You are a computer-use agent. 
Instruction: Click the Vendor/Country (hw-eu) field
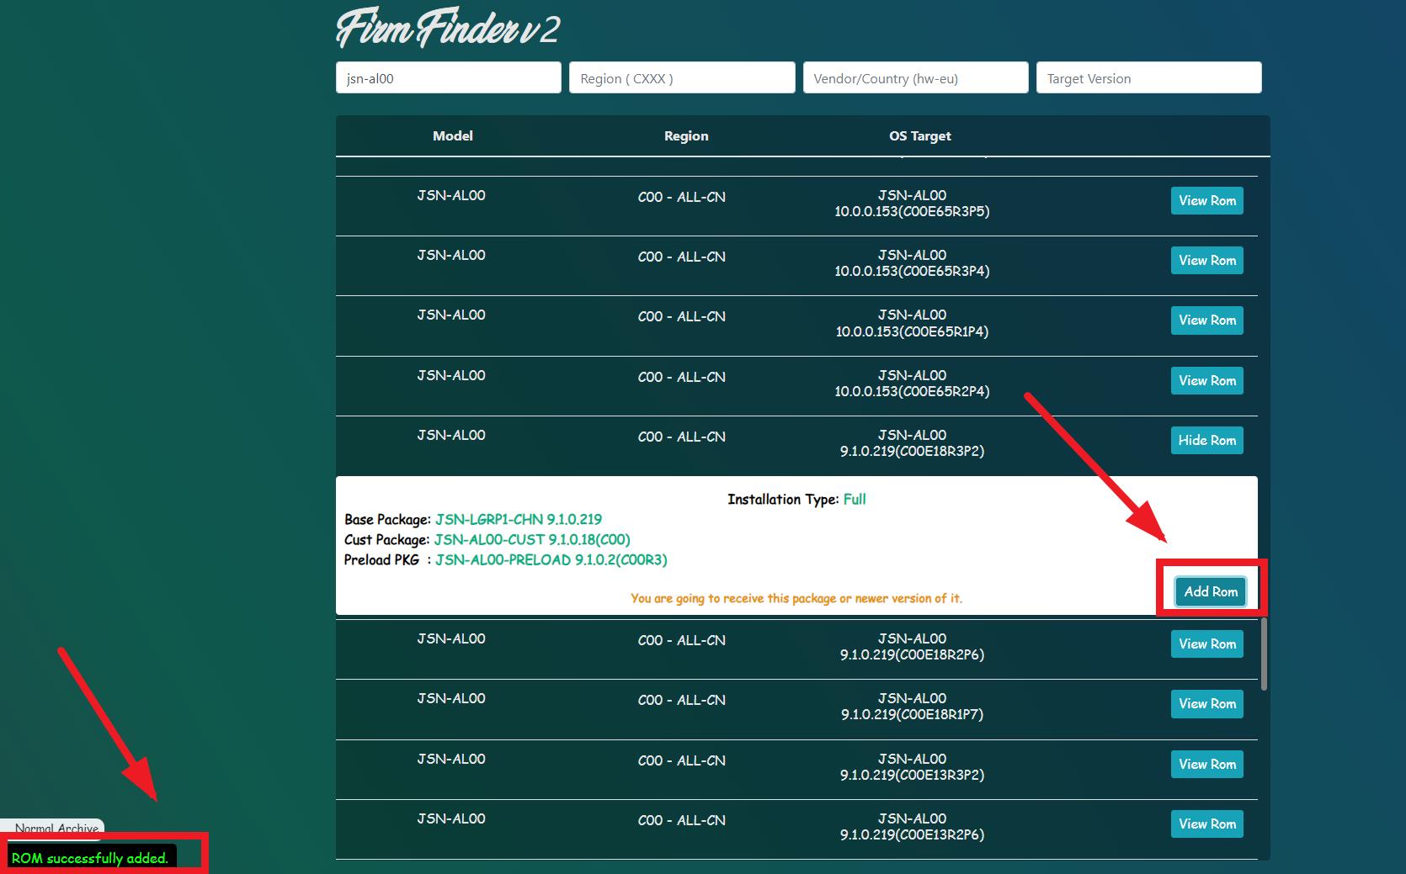(x=915, y=77)
